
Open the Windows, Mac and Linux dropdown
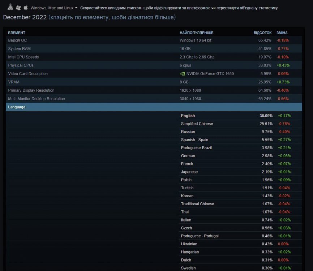pos(54,8)
